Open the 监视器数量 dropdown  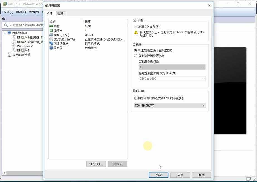(172, 67)
